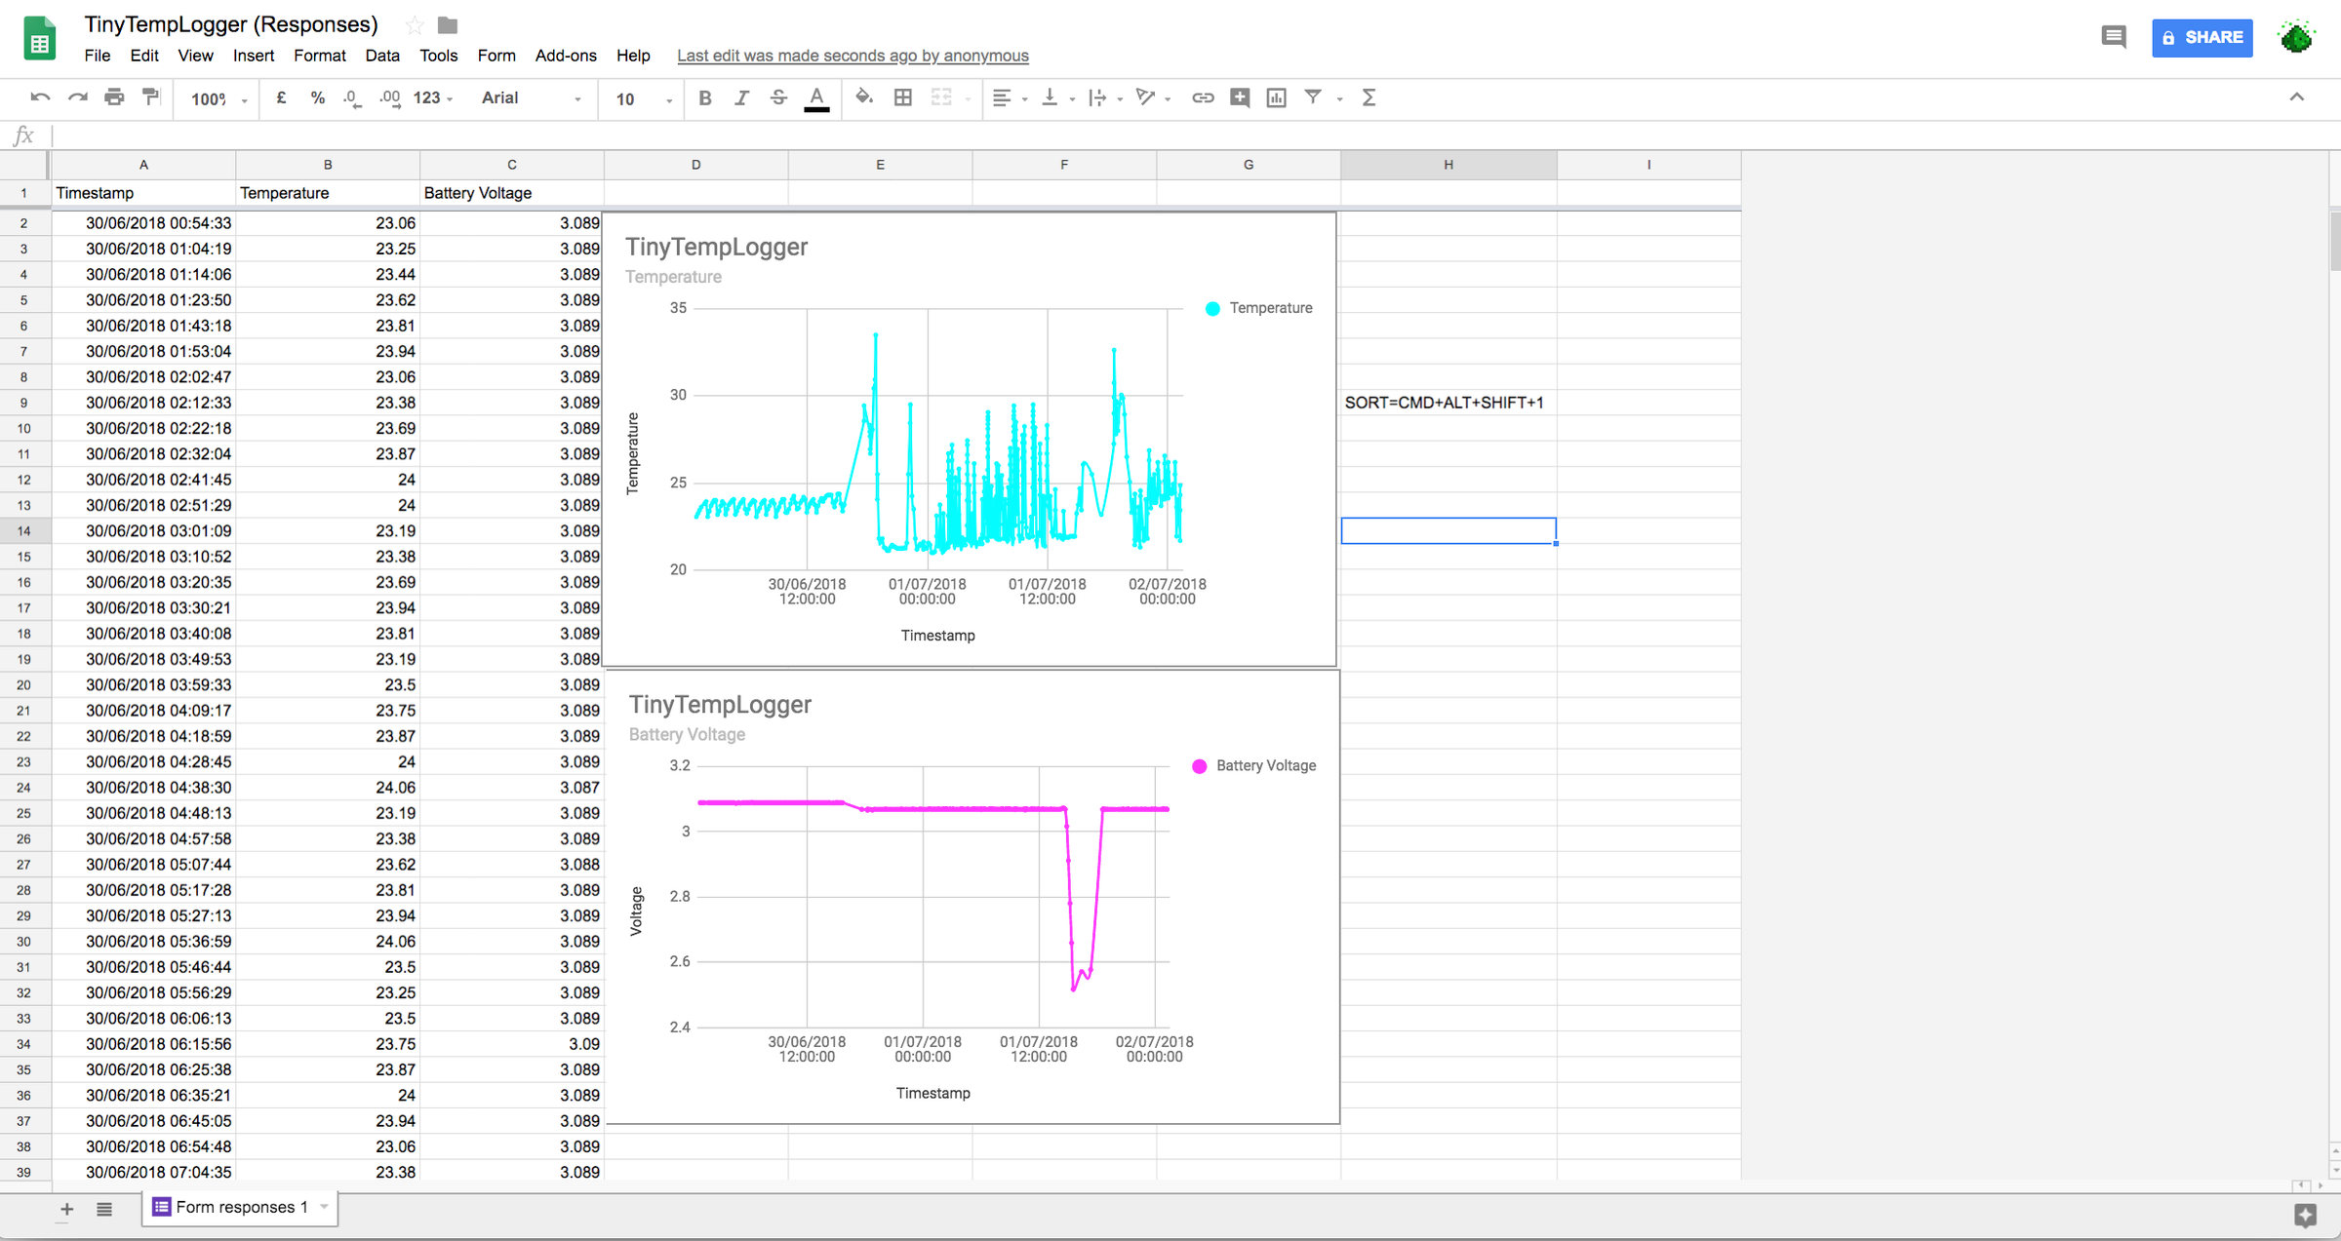Open zoom level dropdown
The height and width of the screenshot is (1241, 2341).
point(218,98)
